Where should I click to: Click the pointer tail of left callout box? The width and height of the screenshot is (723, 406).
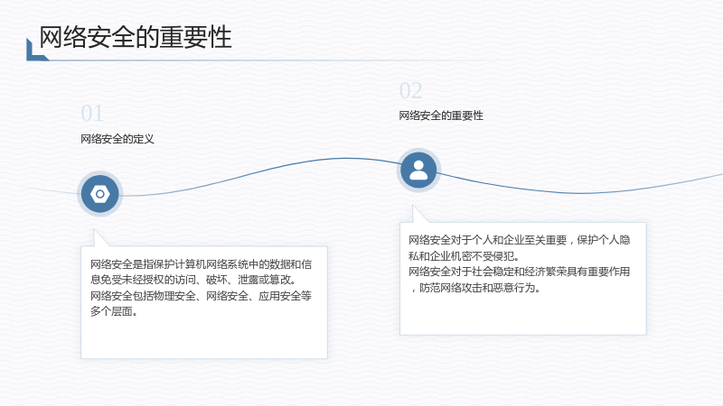point(100,238)
